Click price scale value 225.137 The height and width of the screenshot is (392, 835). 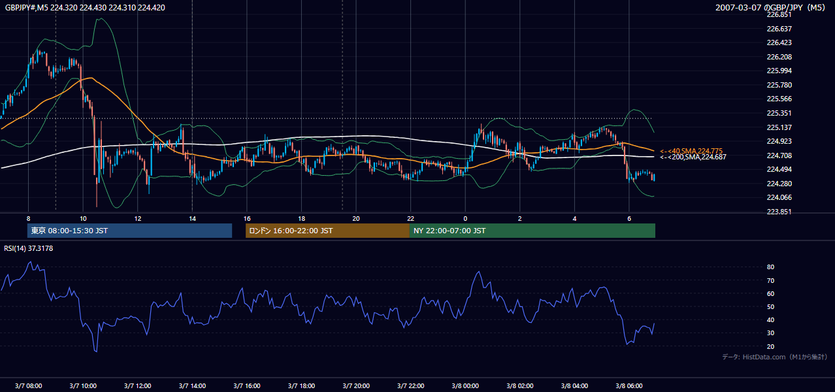pos(779,127)
